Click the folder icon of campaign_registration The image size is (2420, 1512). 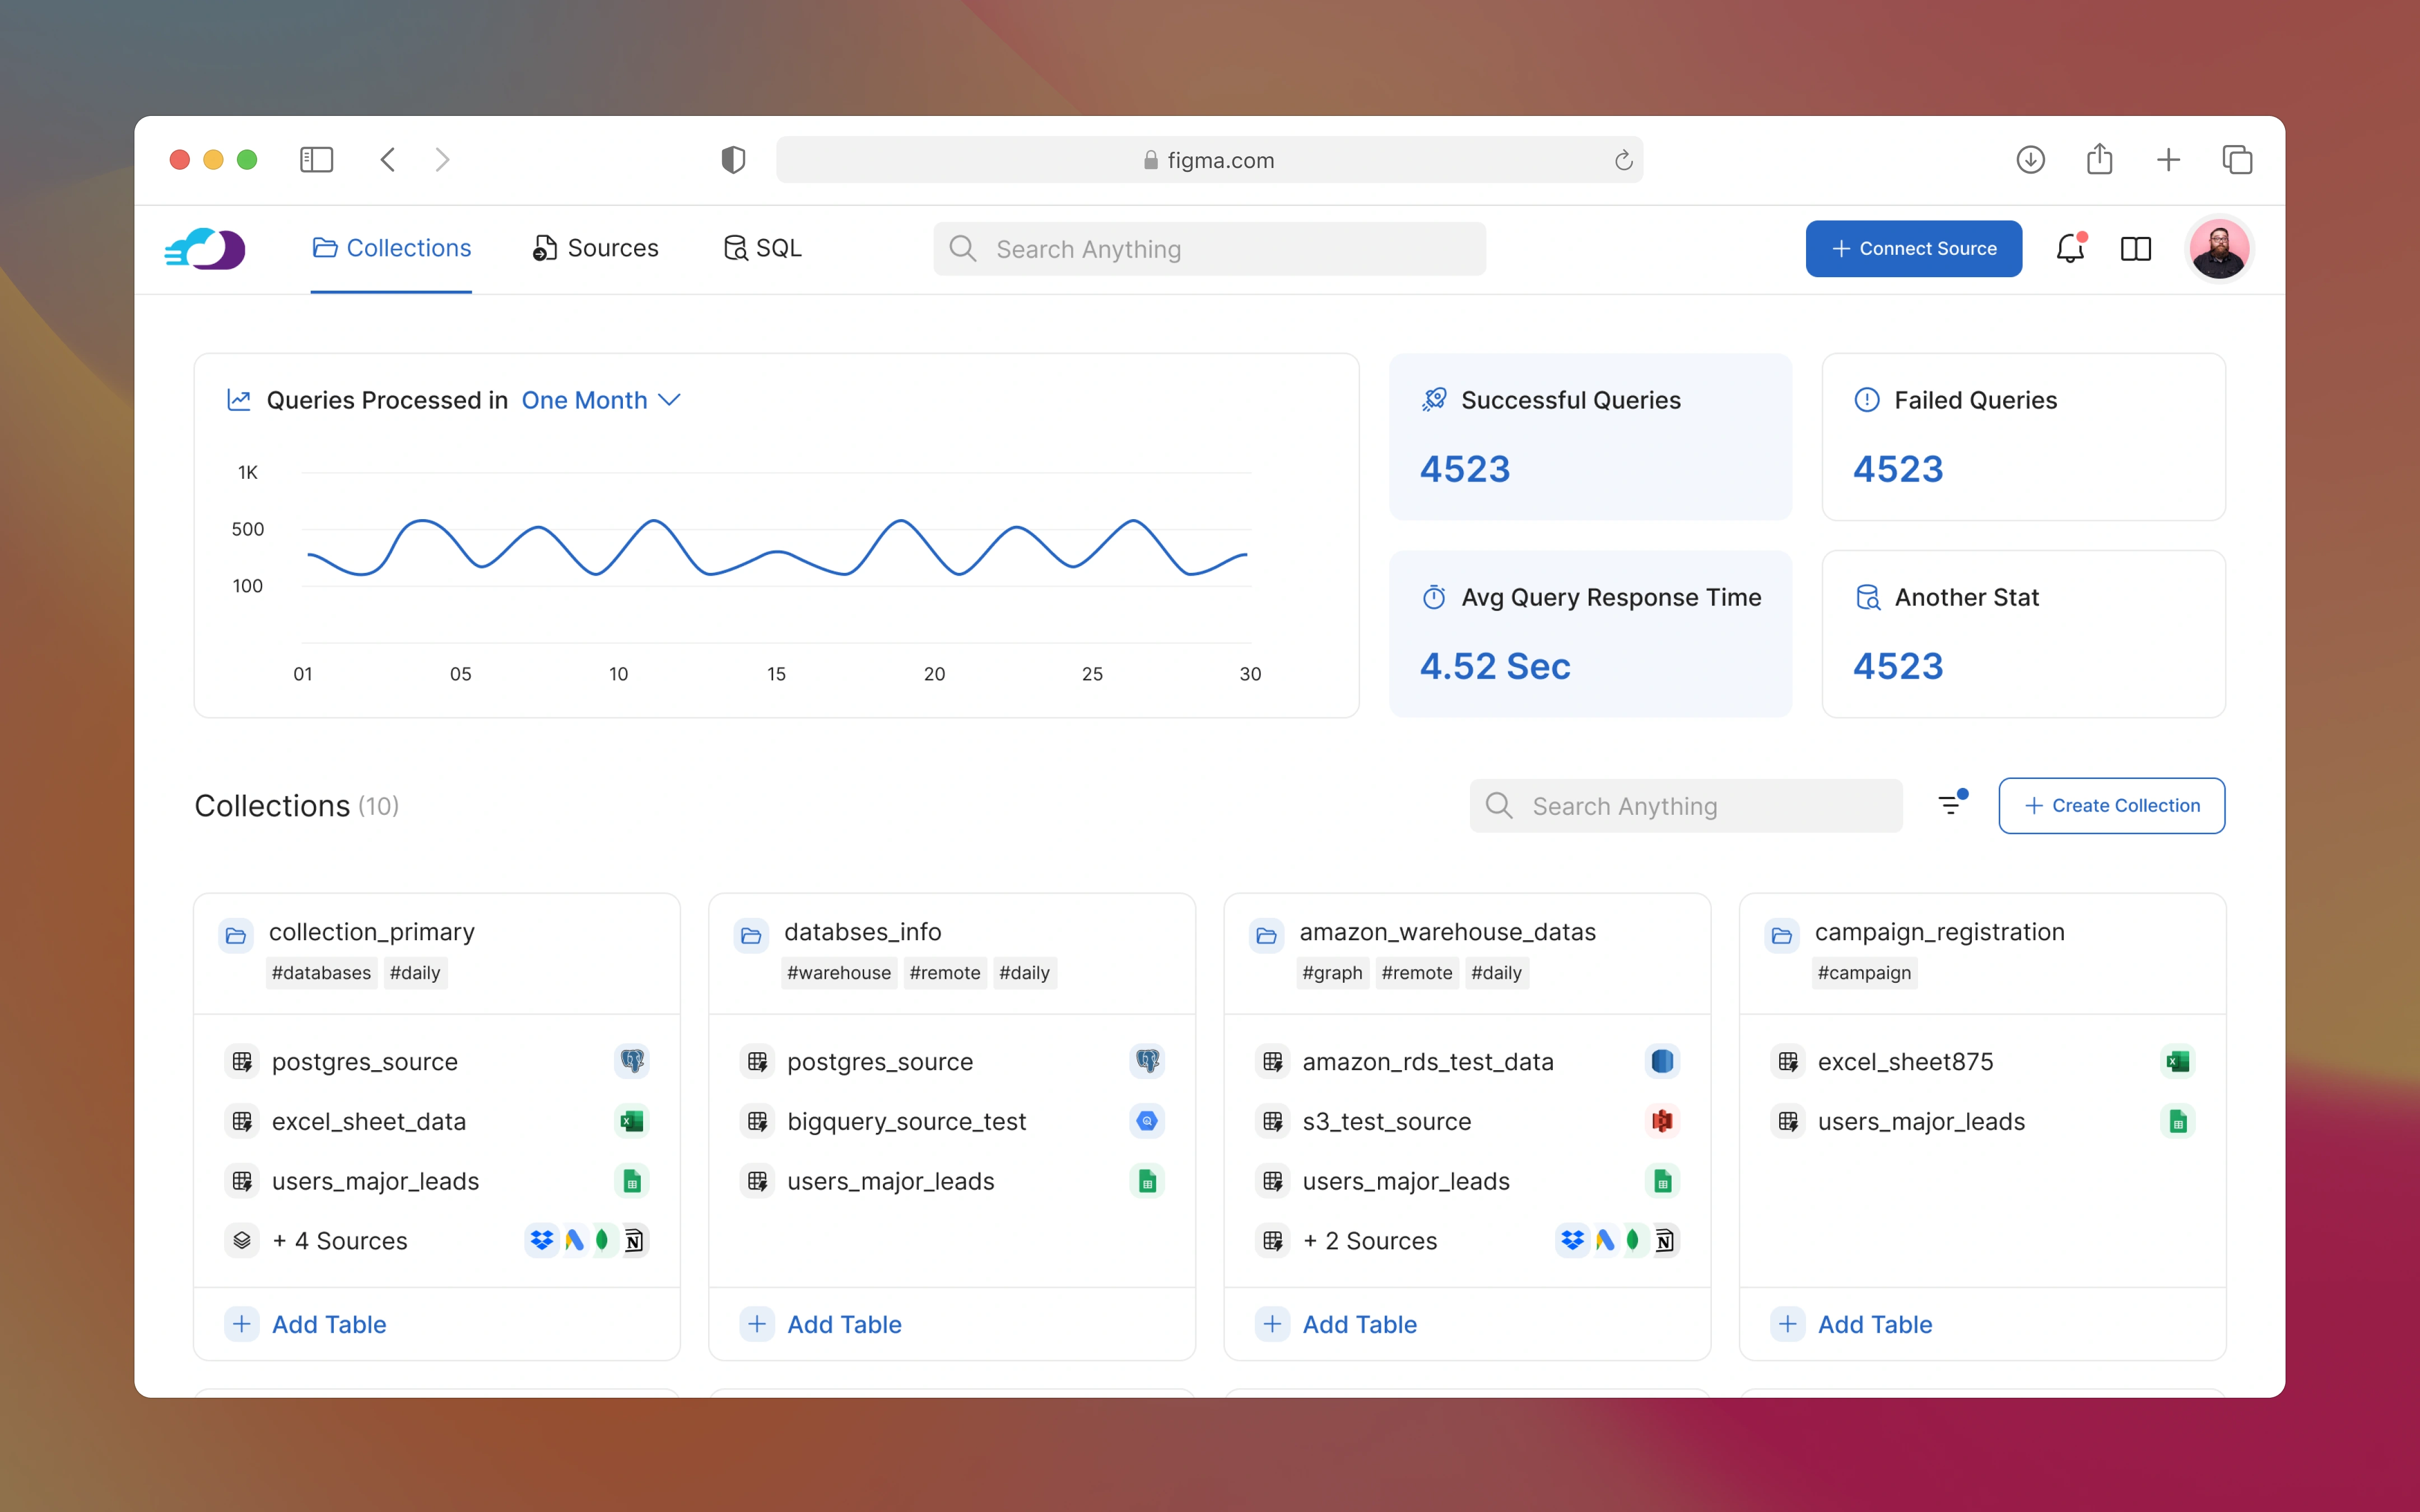coord(1781,935)
